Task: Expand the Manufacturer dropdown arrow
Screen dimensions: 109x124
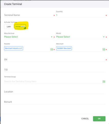Action: (x=52, y=37)
